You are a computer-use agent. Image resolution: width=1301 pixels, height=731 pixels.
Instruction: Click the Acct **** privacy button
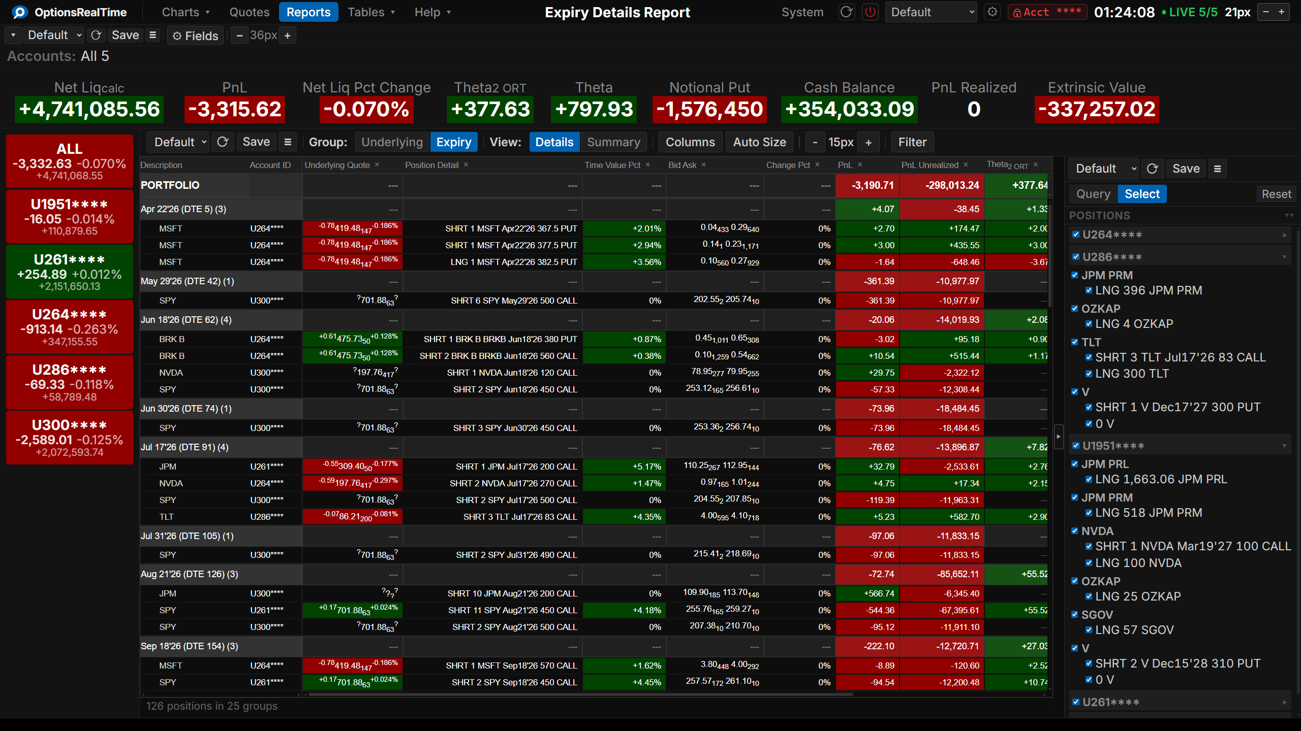click(x=1047, y=12)
